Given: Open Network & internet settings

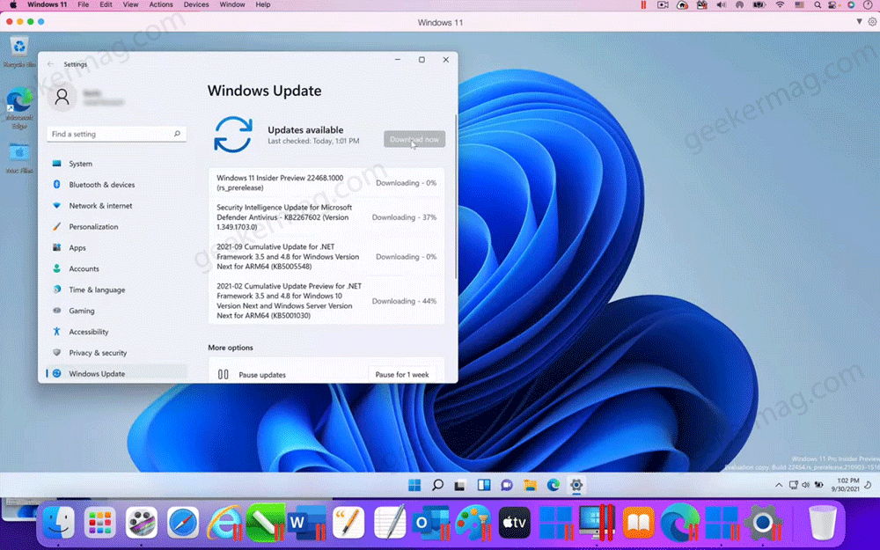Looking at the screenshot, I should click(x=117, y=206).
